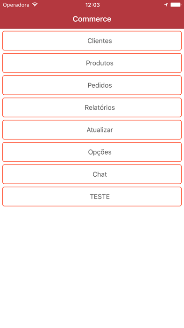Open the Opções settings button

click(x=92, y=152)
